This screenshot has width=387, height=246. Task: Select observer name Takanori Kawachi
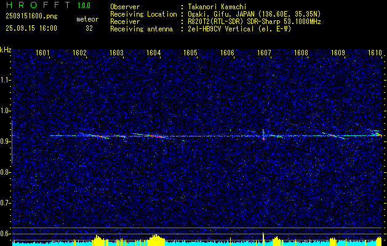coord(217,7)
